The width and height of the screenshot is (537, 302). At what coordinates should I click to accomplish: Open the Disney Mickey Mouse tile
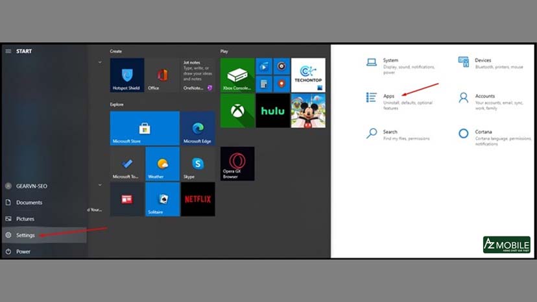coord(307,111)
